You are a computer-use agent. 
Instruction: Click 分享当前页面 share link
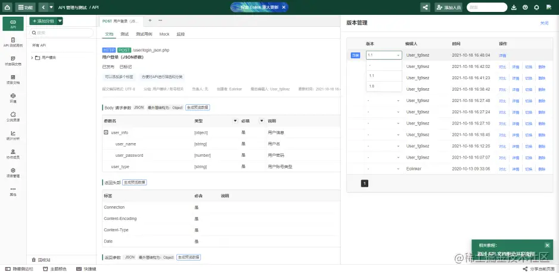[x=538, y=269]
